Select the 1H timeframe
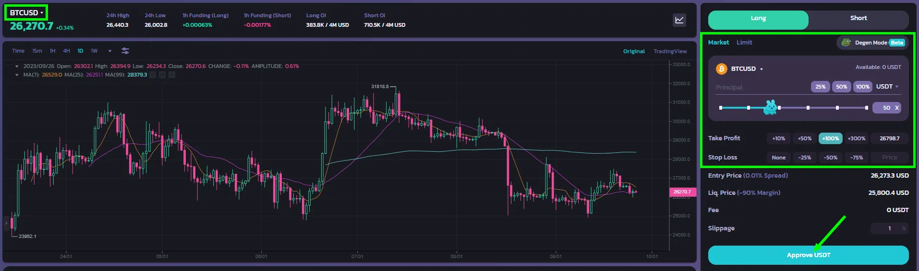The image size is (919, 271). click(x=52, y=51)
